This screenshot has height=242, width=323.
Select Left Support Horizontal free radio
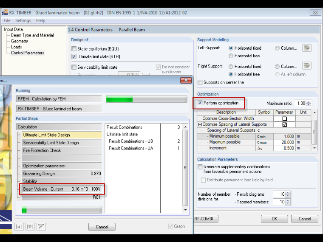pos(231,56)
